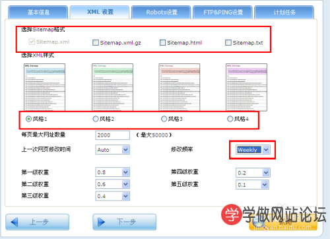Enable the Sitemap.xml.gz checkbox
330x239 pixels.
tap(96, 42)
